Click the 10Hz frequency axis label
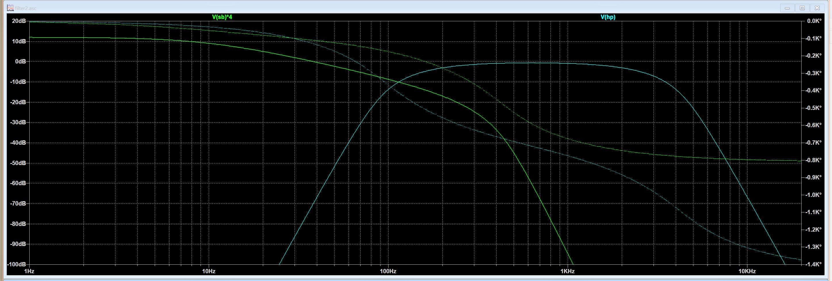Image resolution: width=832 pixels, height=281 pixels. [x=209, y=271]
